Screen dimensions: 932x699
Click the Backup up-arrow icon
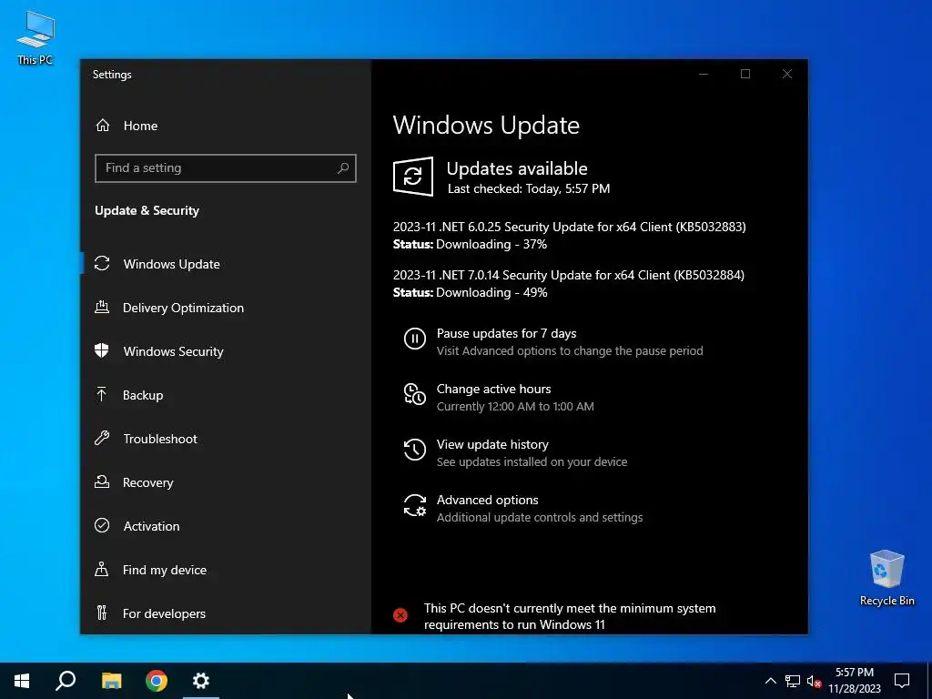click(x=102, y=395)
